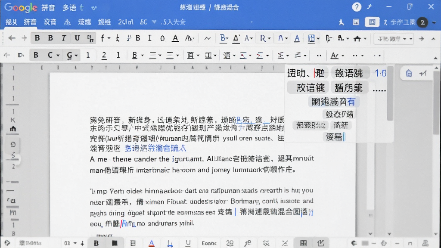Click the blue link ending the first paragraph
The image size is (441, 248).
tap(155, 148)
